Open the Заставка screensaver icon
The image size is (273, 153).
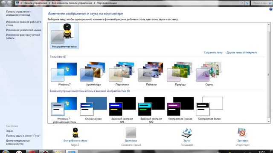[242, 133]
